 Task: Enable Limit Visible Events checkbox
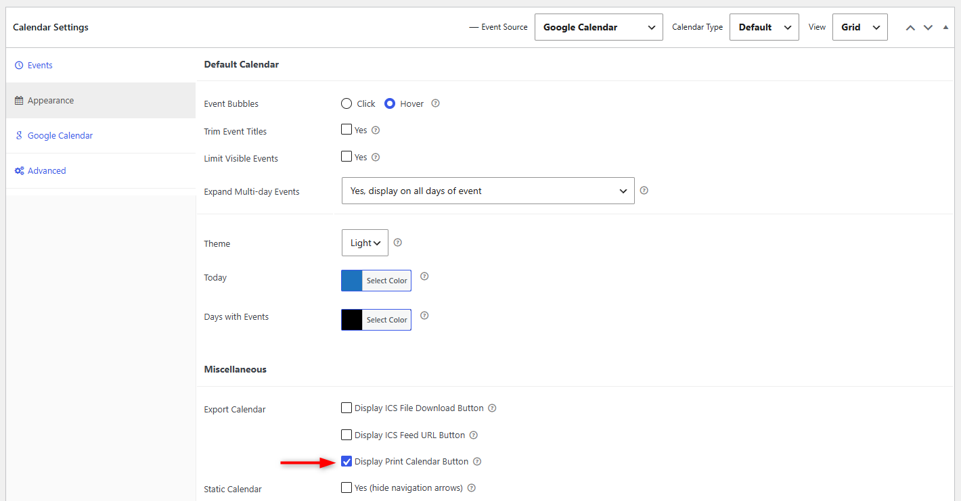347,156
